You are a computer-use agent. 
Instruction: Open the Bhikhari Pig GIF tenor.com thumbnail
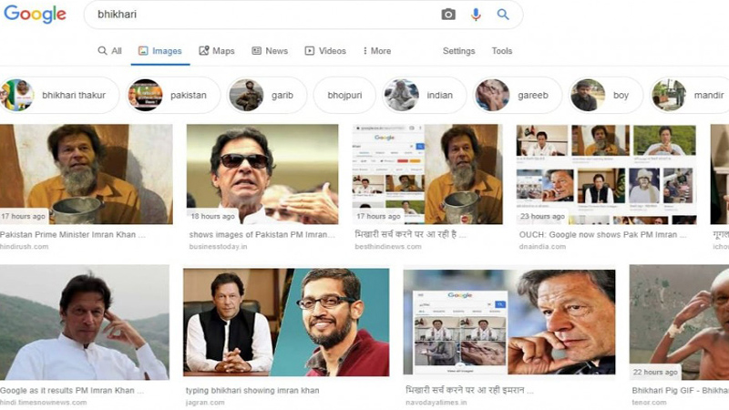pyautogui.click(x=679, y=320)
